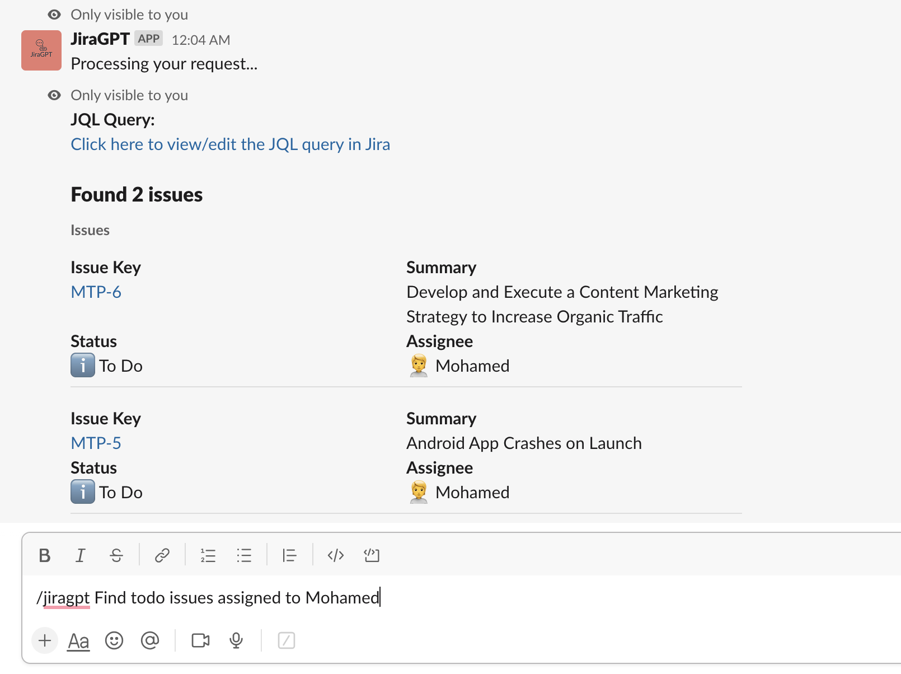Click the 12:04 AM message timestamp
The width and height of the screenshot is (901, 674).
point(201,40)
